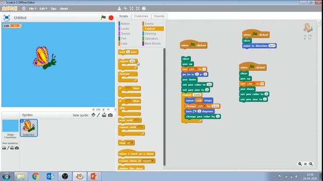The image size is (323, 181).
Task: Click the Scratch logo
Action: (10, 9)
